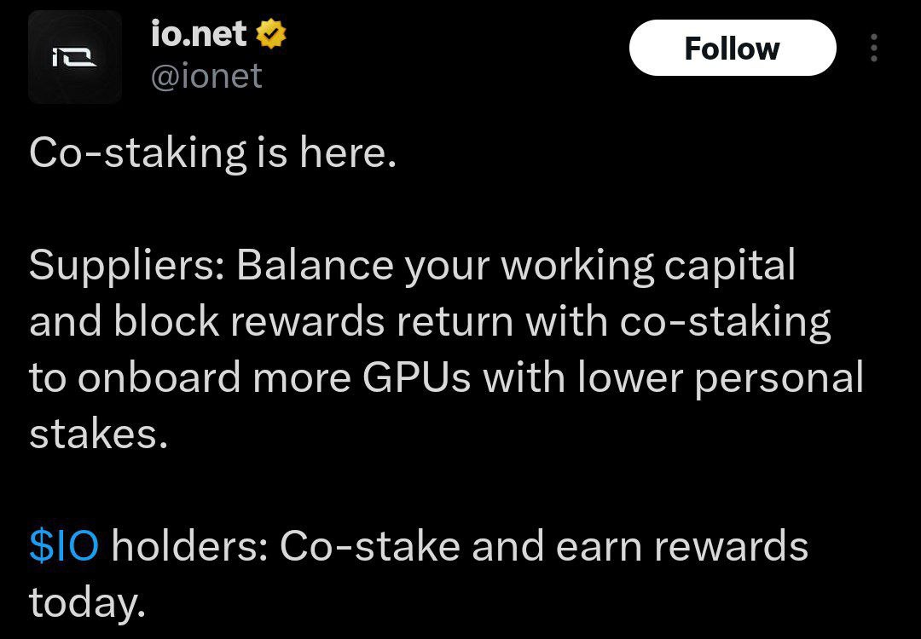
Task: Follow the io.net account
Action: [x=733, y=48]
